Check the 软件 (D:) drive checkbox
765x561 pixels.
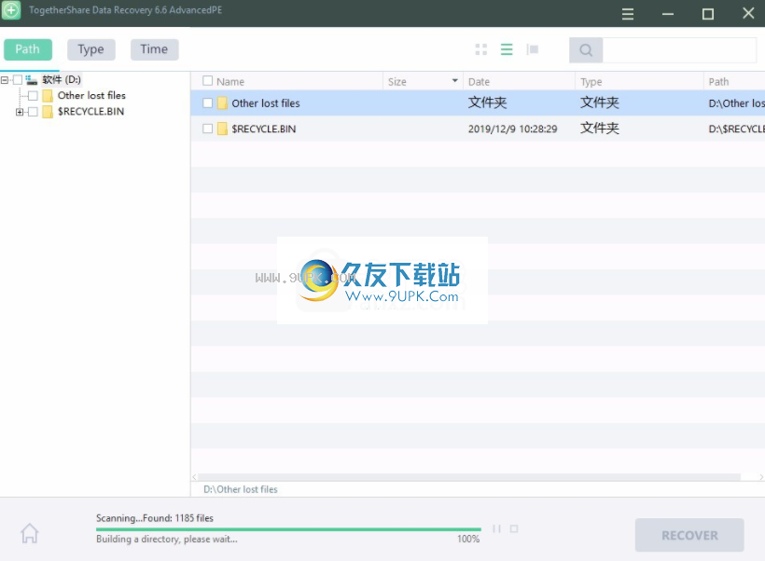(18, 79)
